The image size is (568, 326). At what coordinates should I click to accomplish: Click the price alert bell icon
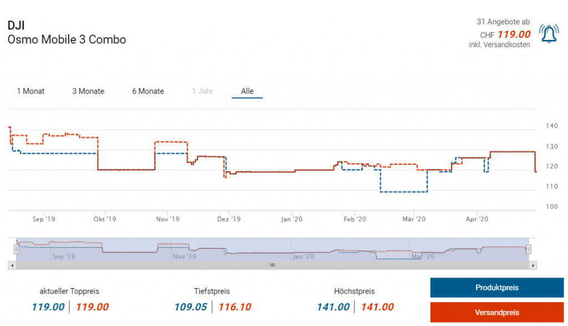pos(549,34)
